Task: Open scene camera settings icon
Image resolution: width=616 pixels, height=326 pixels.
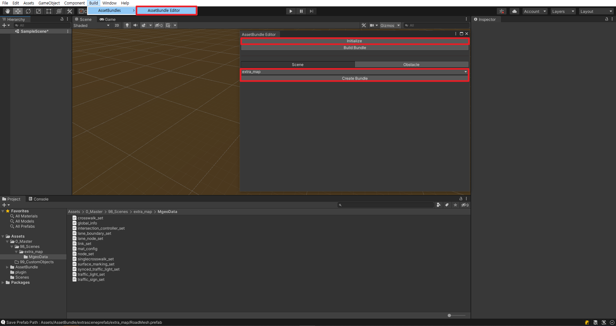Action: click(x=374, y=25)
